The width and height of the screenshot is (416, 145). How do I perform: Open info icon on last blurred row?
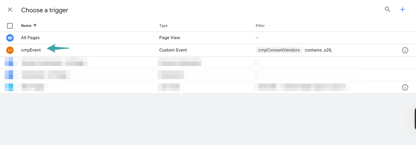pos(405,88)
